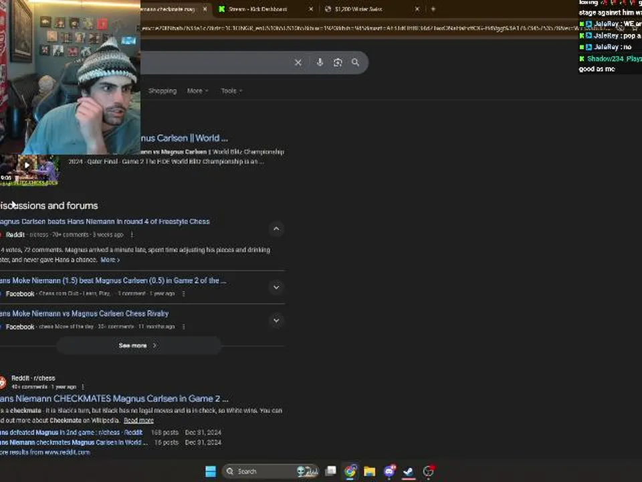
Task: Open more results from www.reddit.com
Action: click(45, 453)
